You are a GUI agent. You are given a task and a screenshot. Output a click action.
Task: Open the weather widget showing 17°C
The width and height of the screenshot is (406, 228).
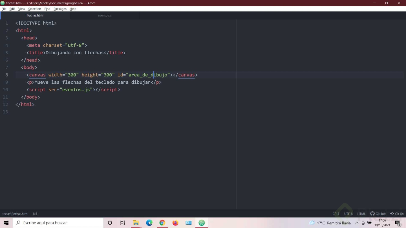(x=330, y=223)
